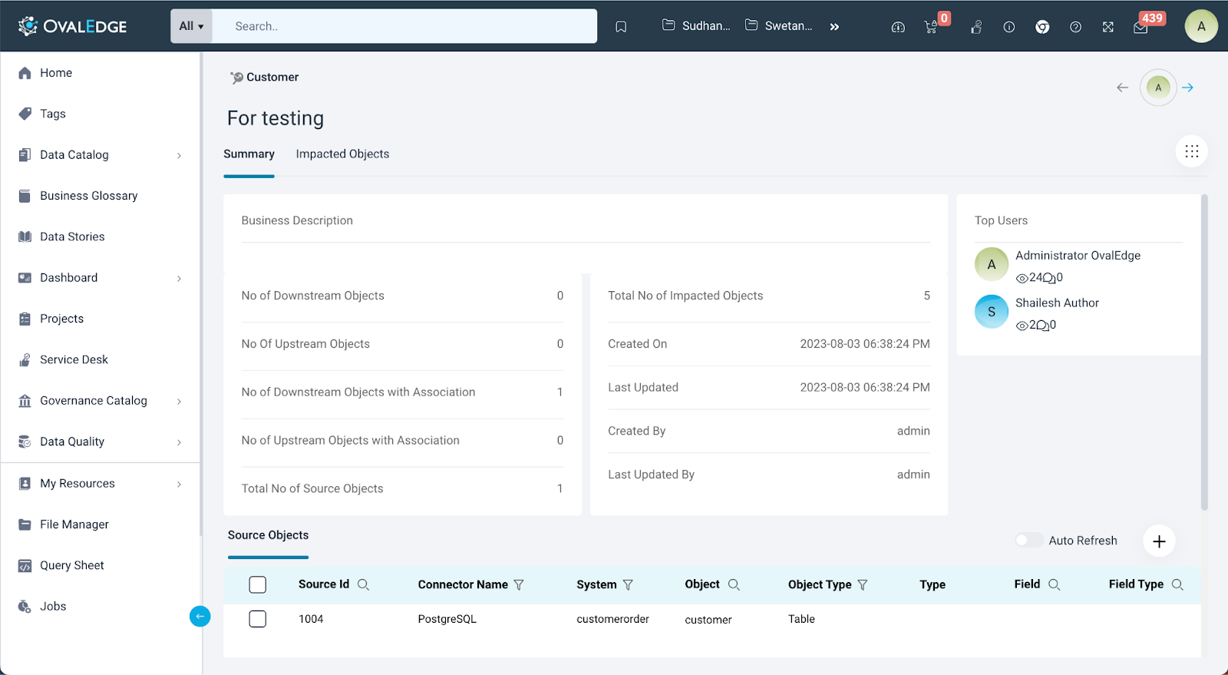Click the OvalEdge logo

coord(72,26)
